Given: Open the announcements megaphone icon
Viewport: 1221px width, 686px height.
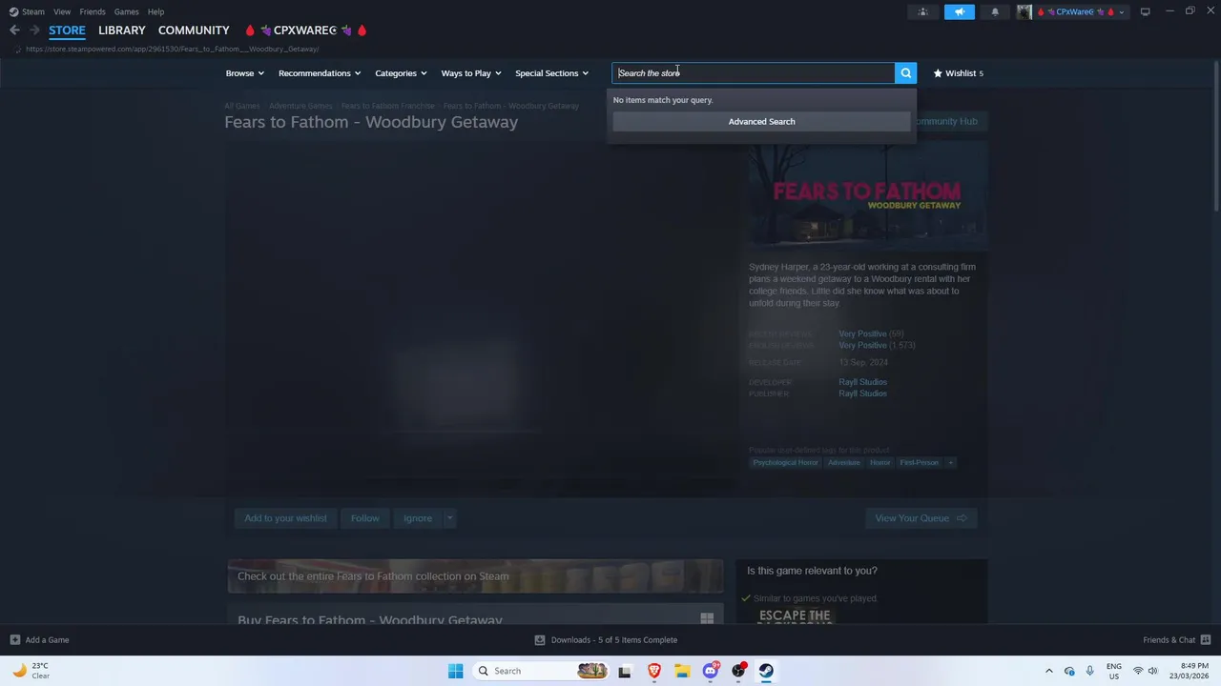Looking at the screenshot, I should coord(960,11).
